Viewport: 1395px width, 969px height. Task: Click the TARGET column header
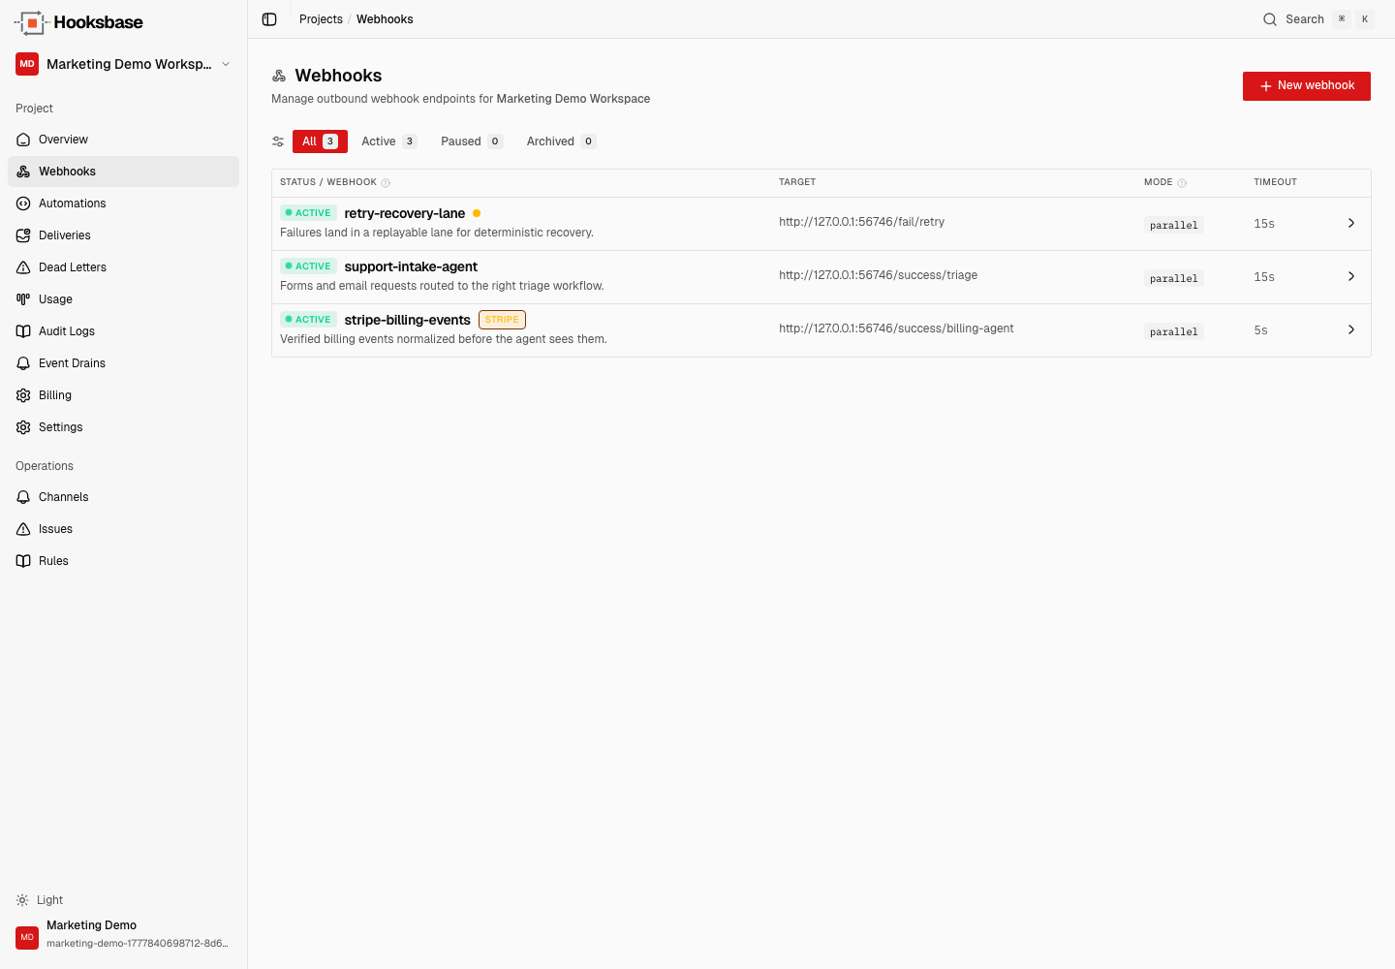point(797,182)
